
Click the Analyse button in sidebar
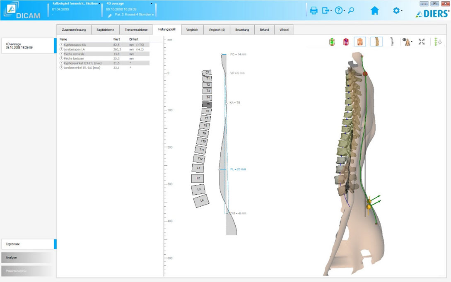[27, 257]
